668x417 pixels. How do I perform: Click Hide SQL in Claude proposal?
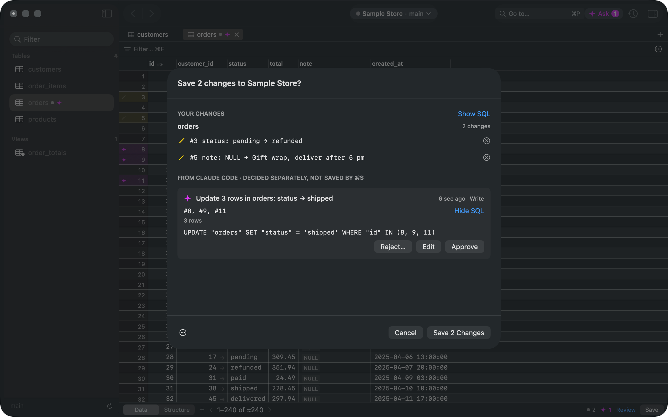click(469, 211)
